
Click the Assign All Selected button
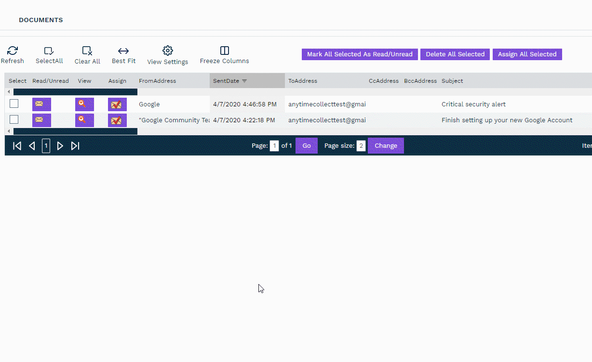527,54
